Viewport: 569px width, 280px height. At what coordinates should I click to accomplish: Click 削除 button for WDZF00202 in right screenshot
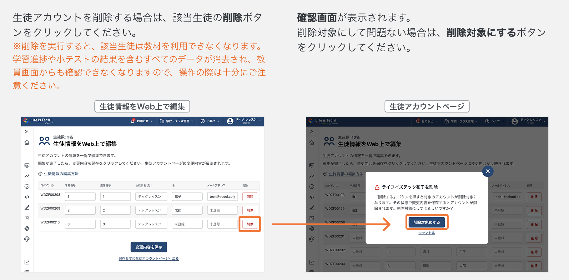point(534,252)
